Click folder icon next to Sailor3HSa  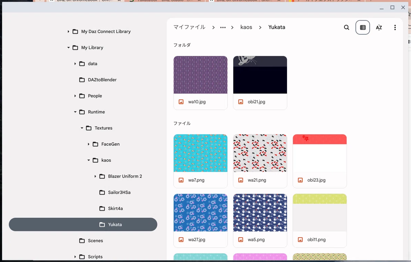(x=102, y=192)
